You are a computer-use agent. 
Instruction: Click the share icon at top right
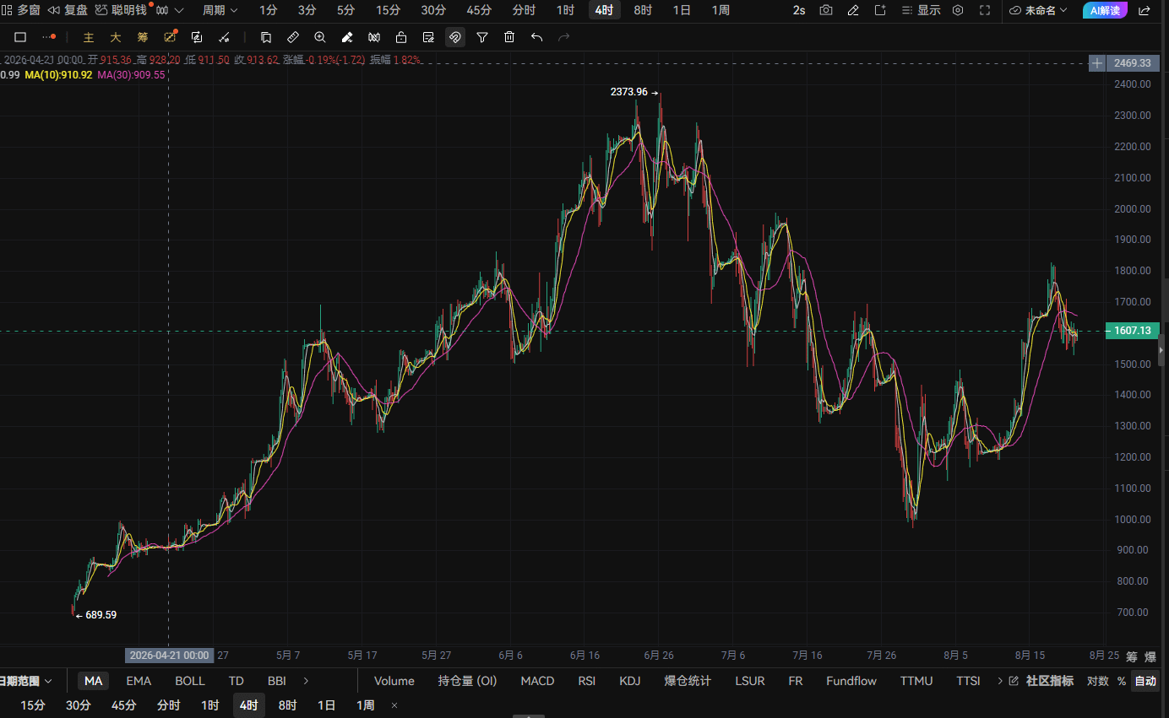[x=1144, y=10]
